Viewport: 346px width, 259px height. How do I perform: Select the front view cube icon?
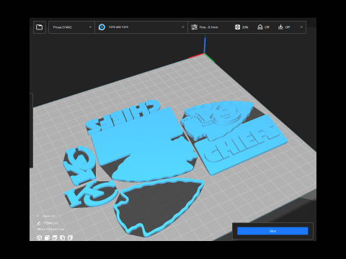(47, 237)
